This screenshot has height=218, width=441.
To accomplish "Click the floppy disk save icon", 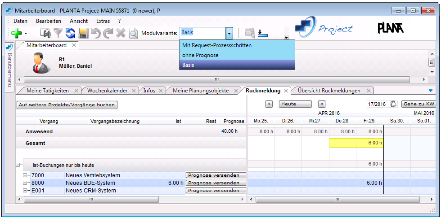I will [83, 33].
